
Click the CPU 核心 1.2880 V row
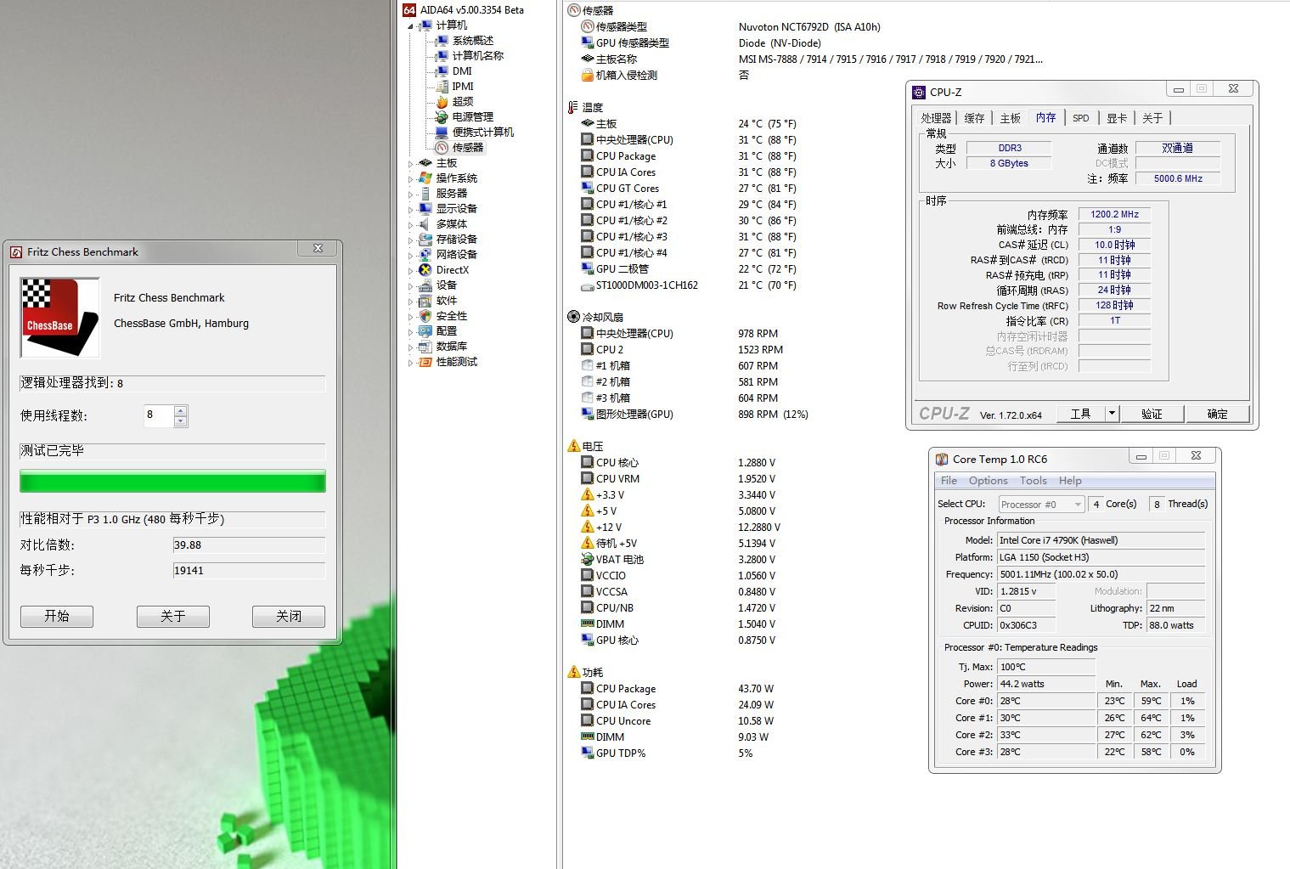pyautogui.click(x=678, y=463)
